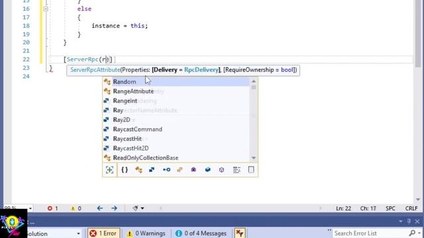Image resolution: width=424 pixels, height=238 pixels.
Task: Place cursor on line 22 ServerRpc text
Action: coord(82,59)
